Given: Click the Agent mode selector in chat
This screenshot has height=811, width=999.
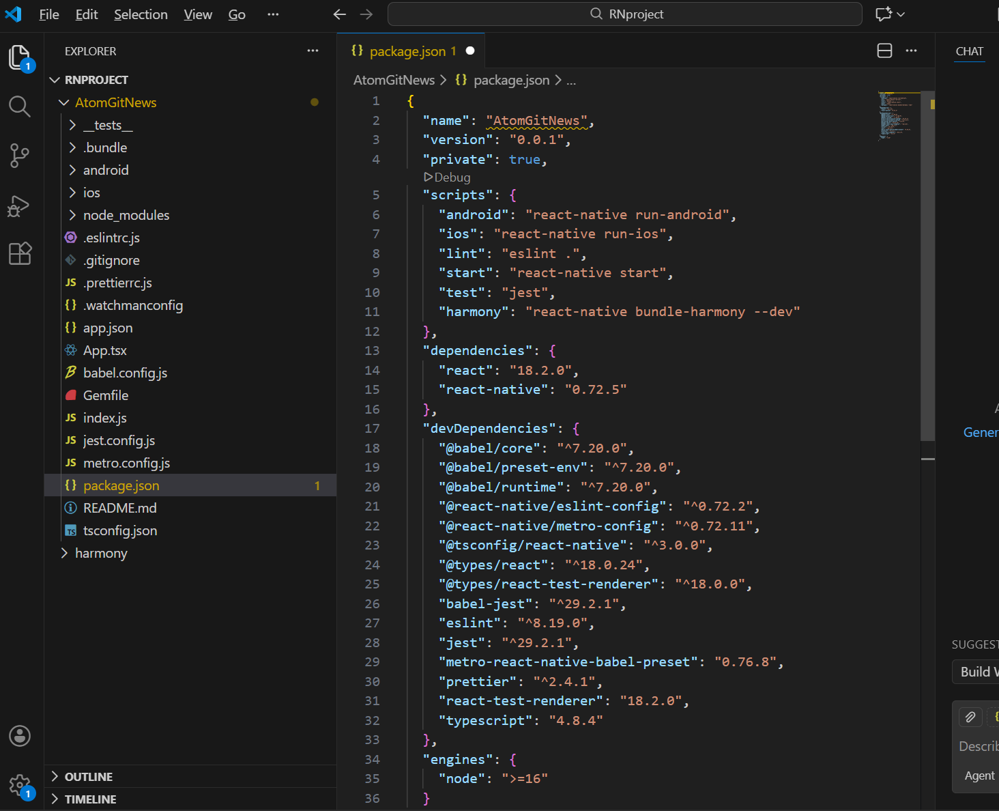Looking at the screenshot, I should (x=979, y=776).
